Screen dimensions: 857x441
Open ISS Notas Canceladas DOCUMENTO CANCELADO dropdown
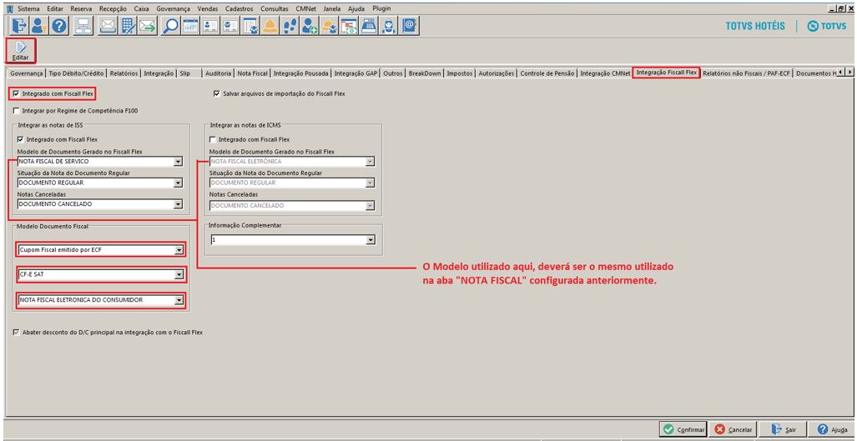tap(178, 204)
